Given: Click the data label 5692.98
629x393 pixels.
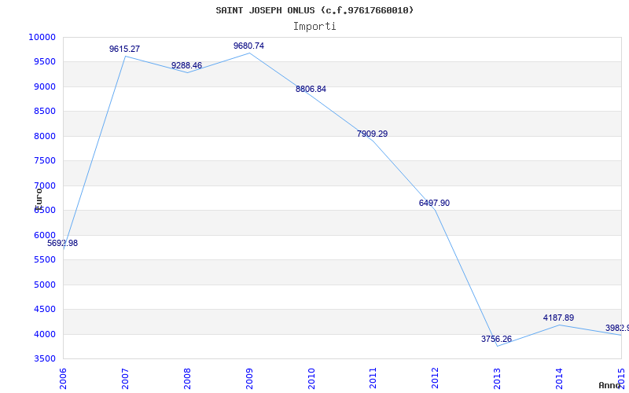Looking at the screenshot, I should click(63, 243).
